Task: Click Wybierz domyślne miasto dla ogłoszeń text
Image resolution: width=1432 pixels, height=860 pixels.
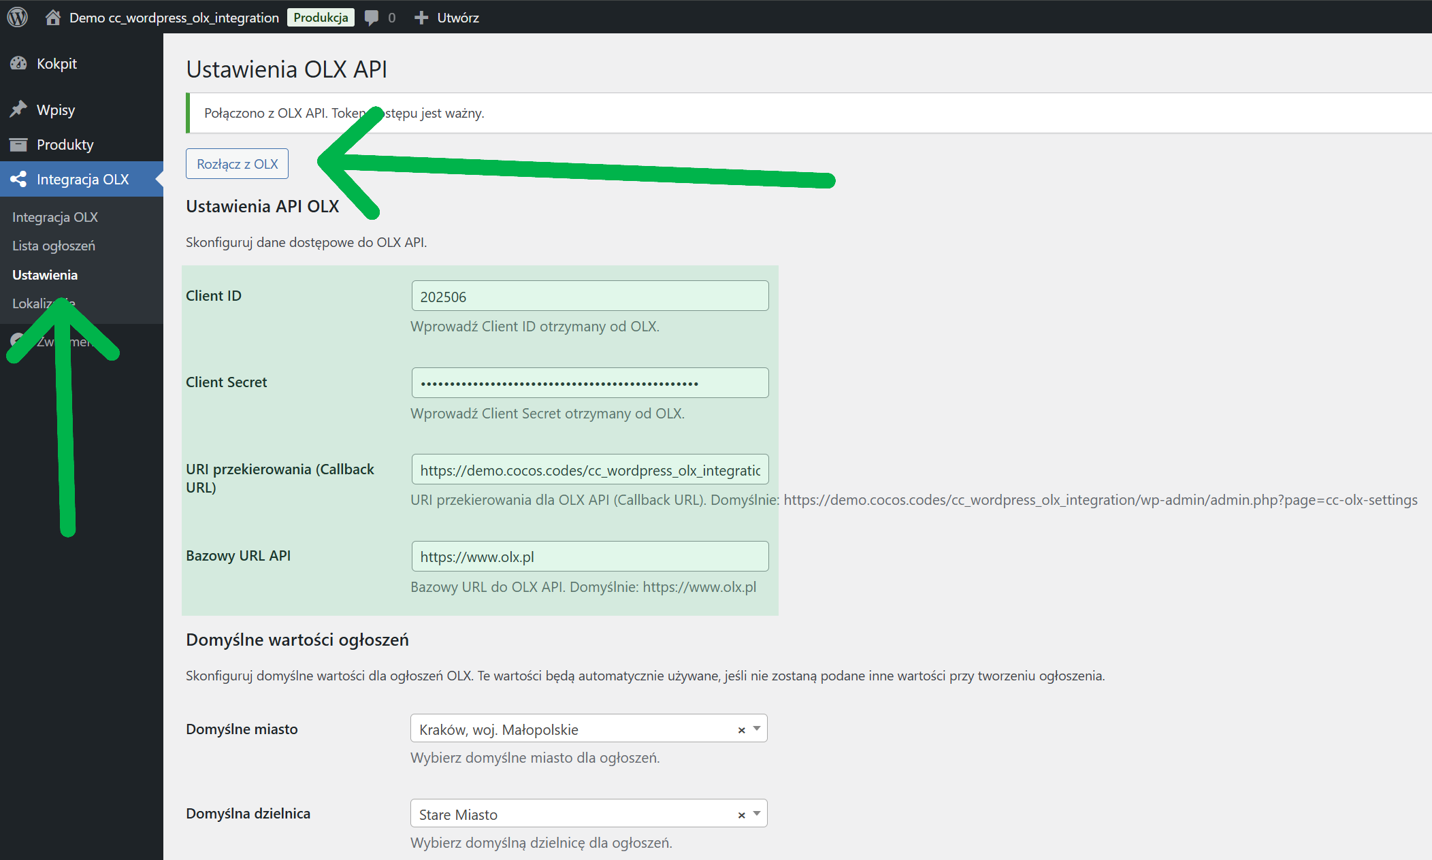Action: tap(535, 757)
